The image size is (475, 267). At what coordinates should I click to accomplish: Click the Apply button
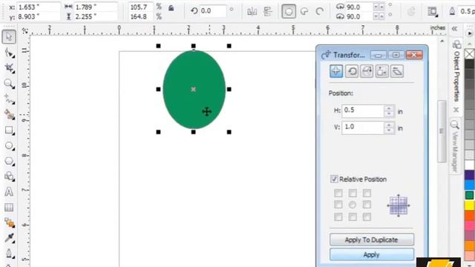tap(372, 254)
